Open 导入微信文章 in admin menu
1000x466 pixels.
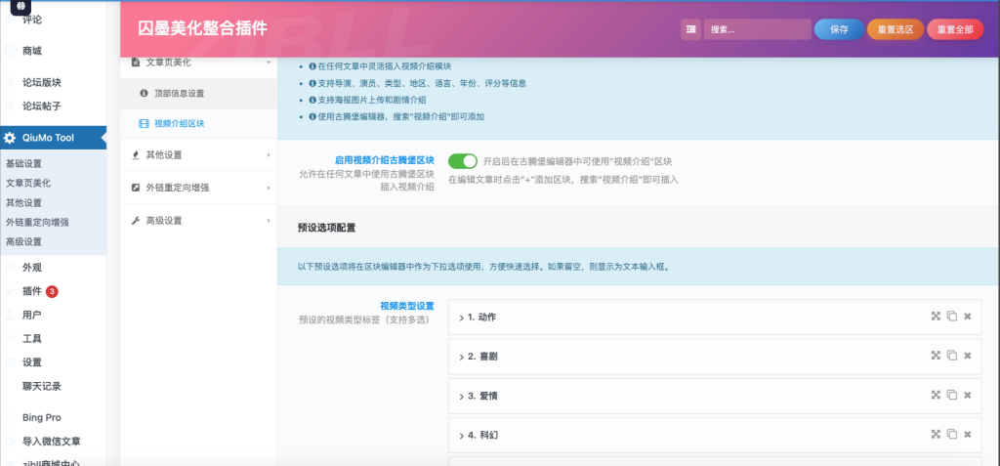pyautogui.click(x=54, y=442)
